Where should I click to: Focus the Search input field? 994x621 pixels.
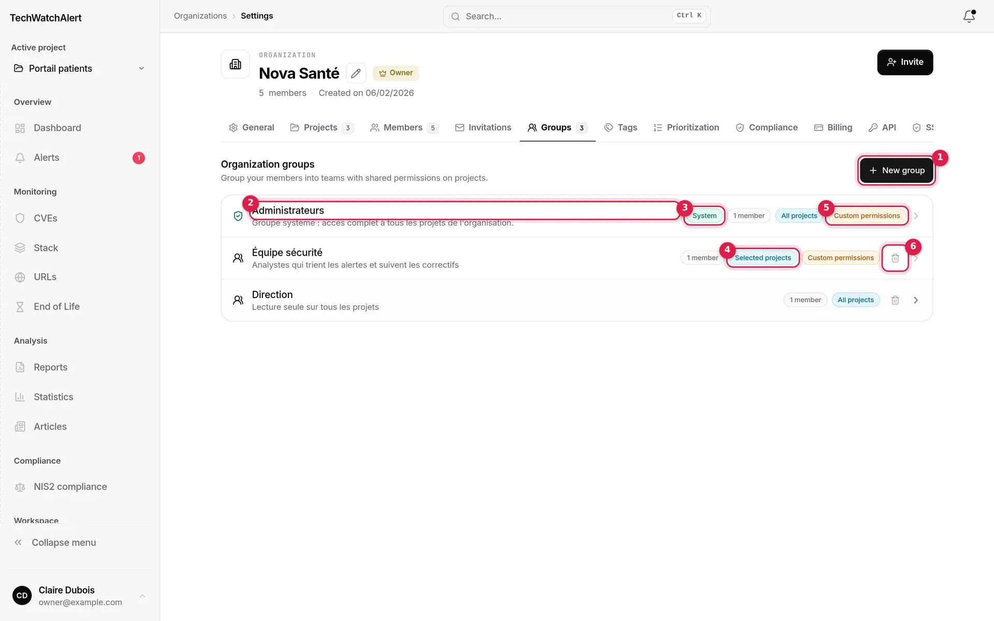pyautogui.click(x=577, y=17)
